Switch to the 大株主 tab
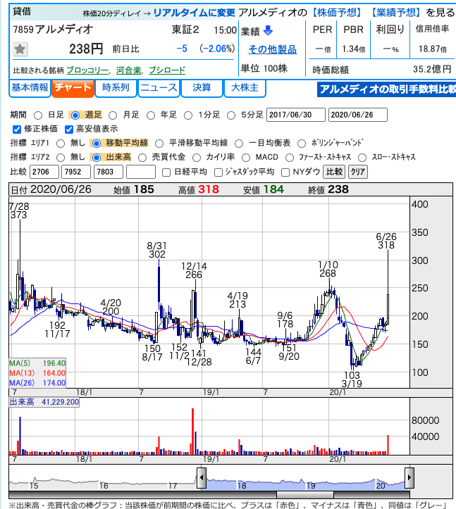The image size is (456, 509). (245, 88)
